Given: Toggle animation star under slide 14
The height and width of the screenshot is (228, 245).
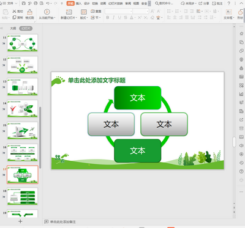Looking at the screenshot, I should tap(4, 109).
